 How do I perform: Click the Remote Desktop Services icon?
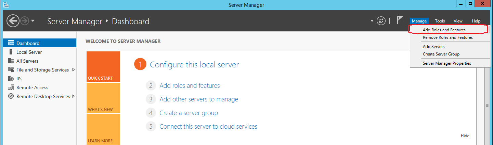[11, 96]
